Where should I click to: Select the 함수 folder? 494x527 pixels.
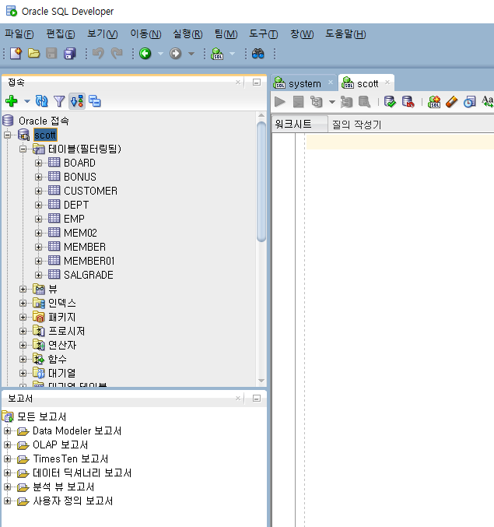point(57,360)
